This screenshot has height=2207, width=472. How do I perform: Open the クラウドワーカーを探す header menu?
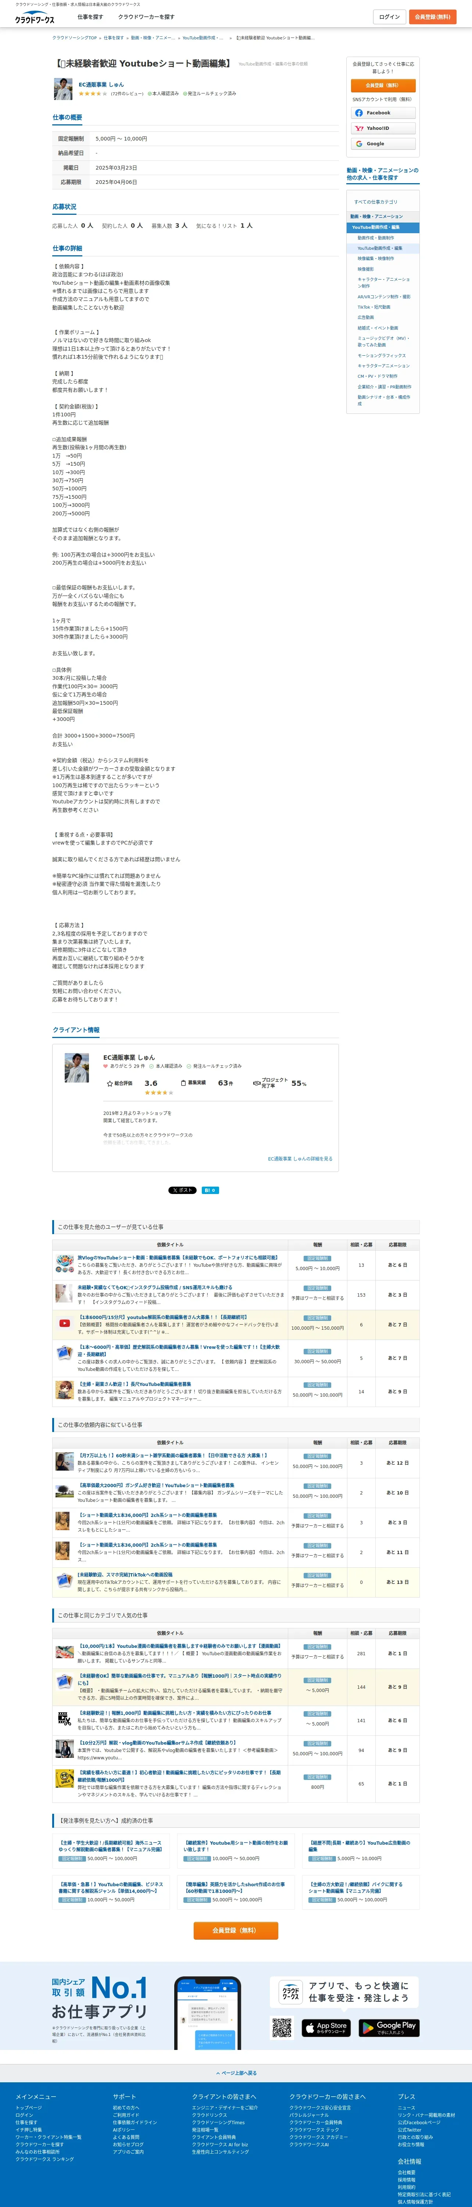tap(146, 17)
